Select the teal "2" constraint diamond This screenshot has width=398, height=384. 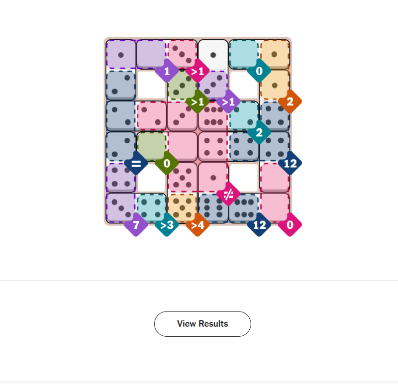pos(259,132)
